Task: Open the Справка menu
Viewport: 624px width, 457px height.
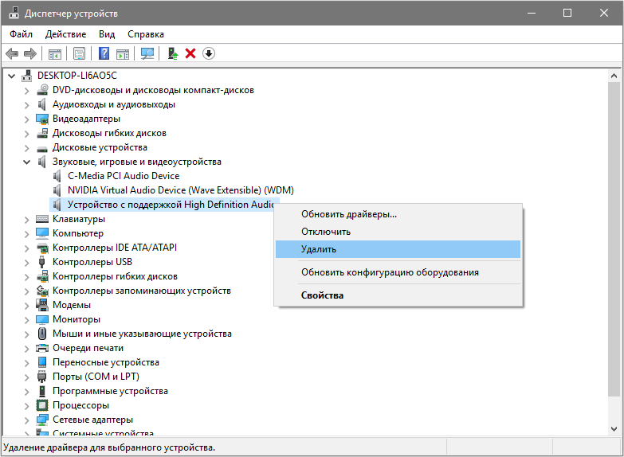Action: 145,34
